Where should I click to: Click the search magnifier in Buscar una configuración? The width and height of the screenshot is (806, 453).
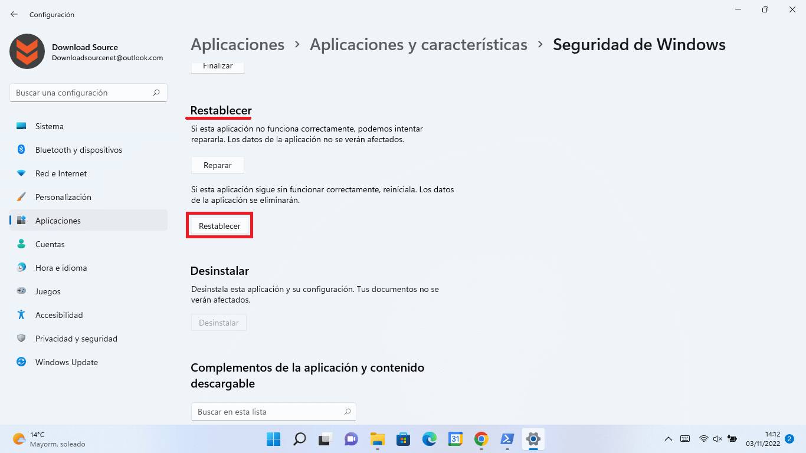[x=156, y=93]
